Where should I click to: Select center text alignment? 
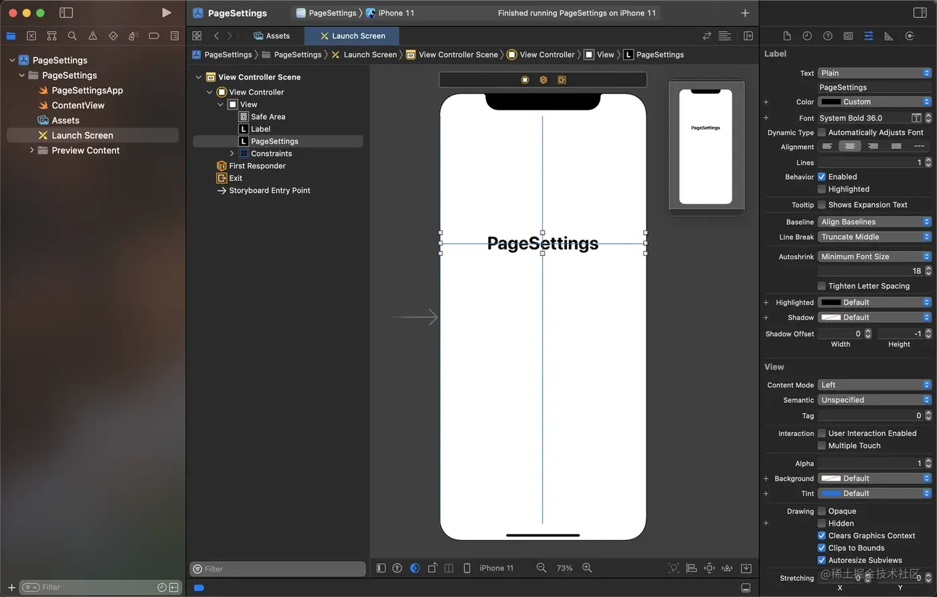[x=850, y=146]
